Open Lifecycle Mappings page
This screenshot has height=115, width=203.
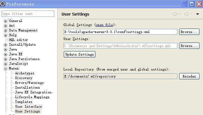(x=32, y=97)
